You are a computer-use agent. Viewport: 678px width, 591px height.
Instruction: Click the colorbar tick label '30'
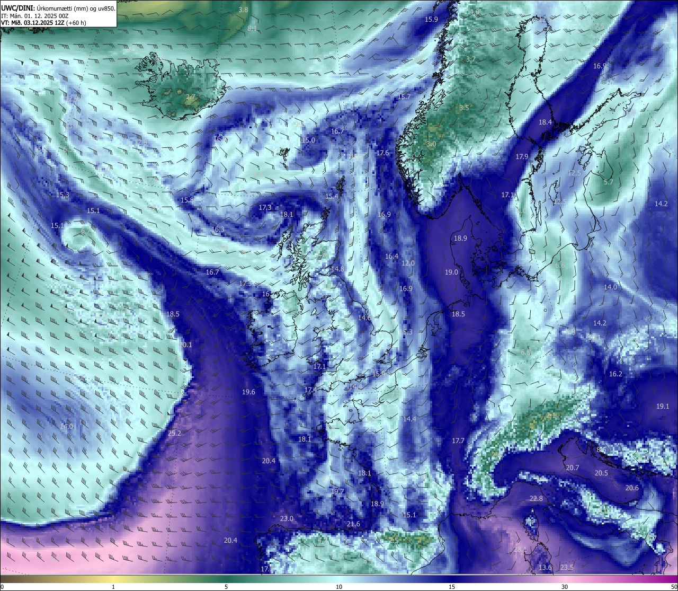[x=565, y=587]
